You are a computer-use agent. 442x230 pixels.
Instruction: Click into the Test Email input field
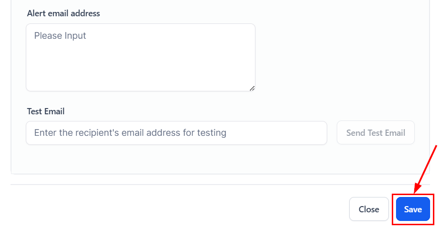point(176,132)
